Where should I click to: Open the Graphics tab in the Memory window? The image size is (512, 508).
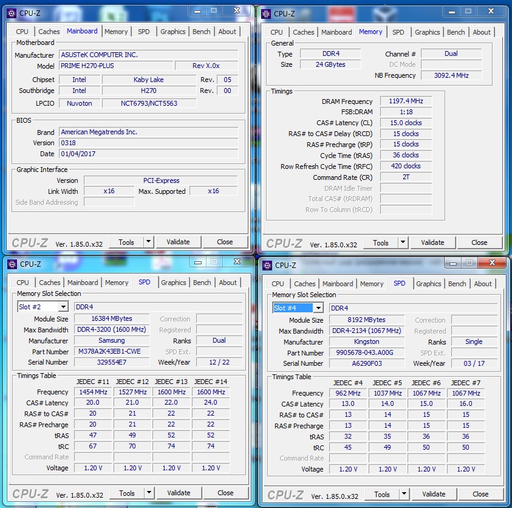(x=427, y=32)
